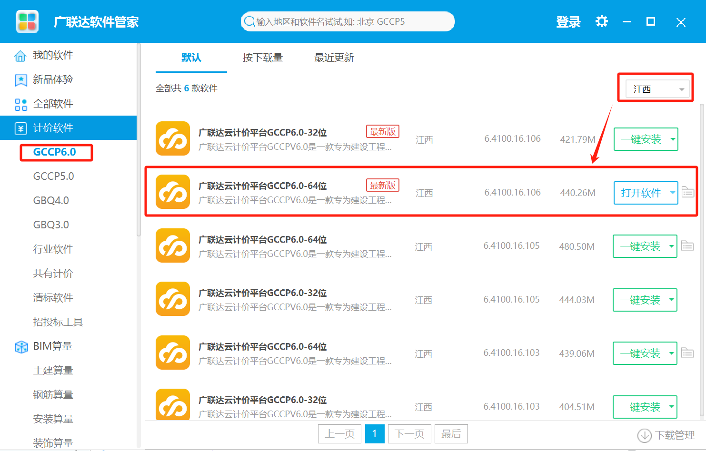This screenshot has height=451, width=706.
Task: Click app icon of GCCP6.0-64位 version 6.4100.16.105
Action: pos(173,245)
